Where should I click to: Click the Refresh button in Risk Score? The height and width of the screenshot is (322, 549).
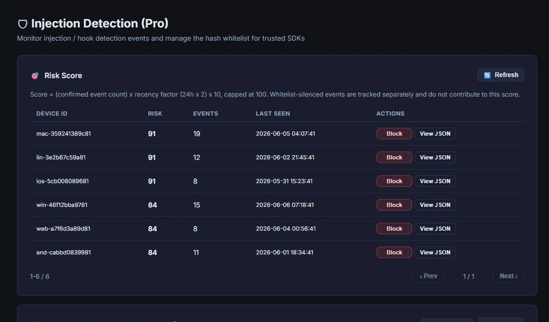click(x=500, y=75)
